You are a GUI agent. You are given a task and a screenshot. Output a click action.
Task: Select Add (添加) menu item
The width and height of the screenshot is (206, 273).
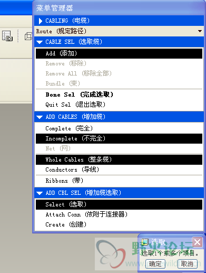119,53
